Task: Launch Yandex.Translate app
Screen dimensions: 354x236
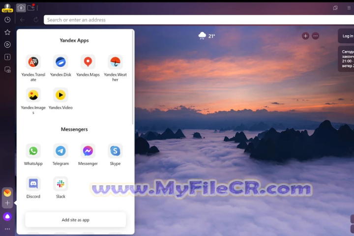Action: click(33, 68)
